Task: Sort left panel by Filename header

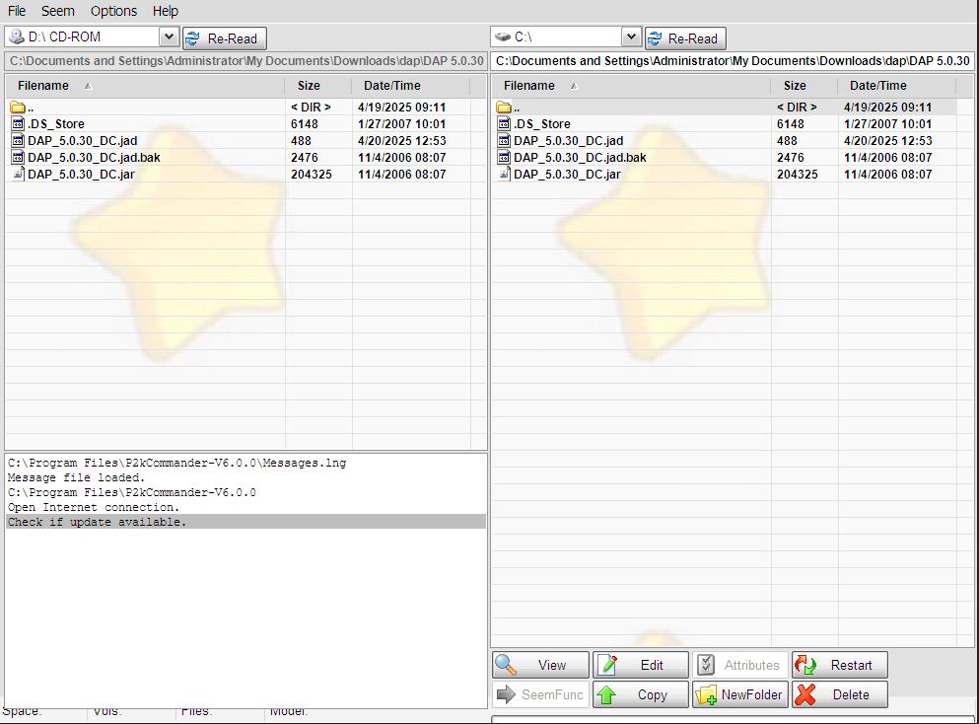Action: tap(145, 86)
